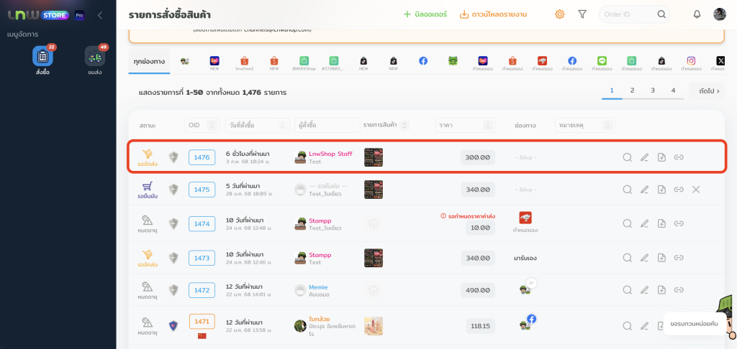Go to page 2 of the orders list

pyautogui.click(x=632, y=90)
